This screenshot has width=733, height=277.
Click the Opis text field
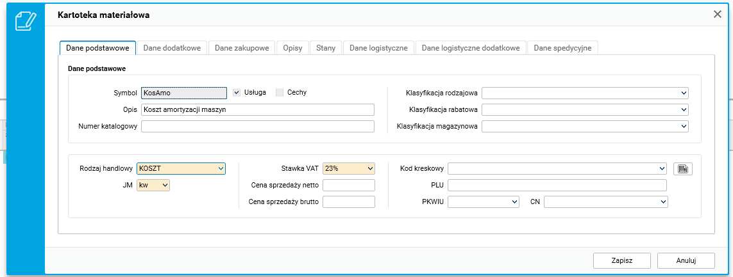tap(257, 109)
